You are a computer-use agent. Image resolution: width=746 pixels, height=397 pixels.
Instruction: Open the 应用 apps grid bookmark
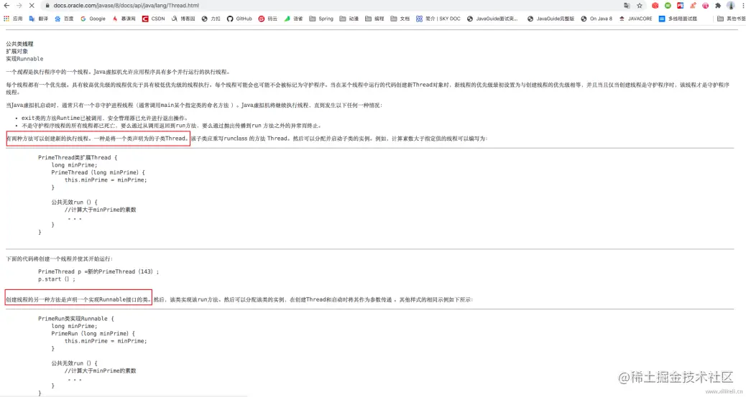click(13, 19)
